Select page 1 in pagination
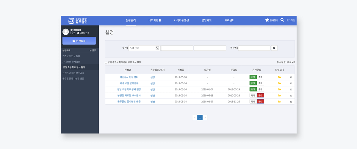This screenshot has width=357, height=149. click(200, 118)
